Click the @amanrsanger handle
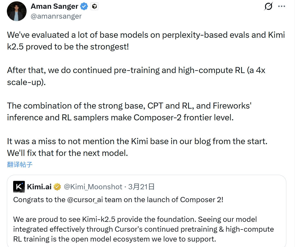The image size is (297, 247). point(56,16)
